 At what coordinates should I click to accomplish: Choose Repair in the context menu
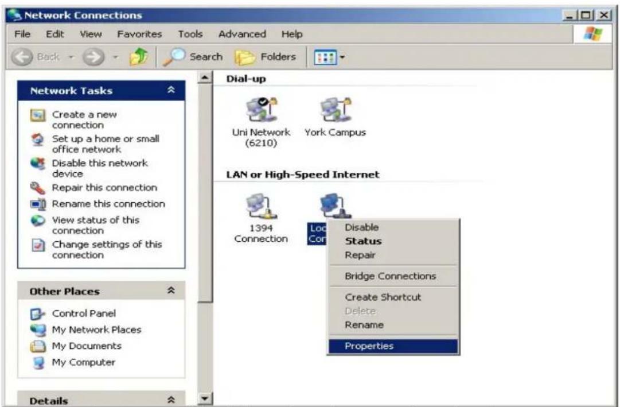(x=393, y=255)
